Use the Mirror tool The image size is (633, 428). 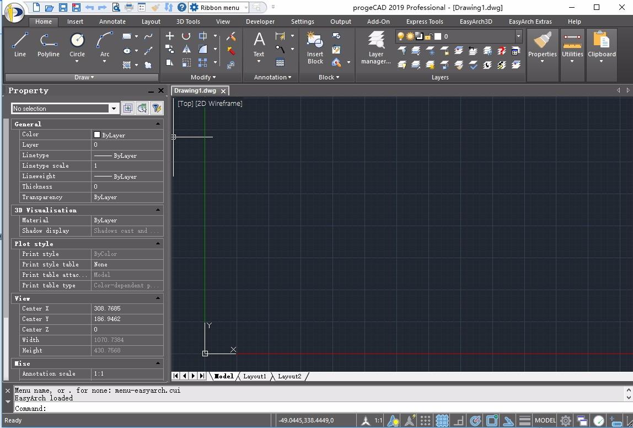(x=186, y=50)
